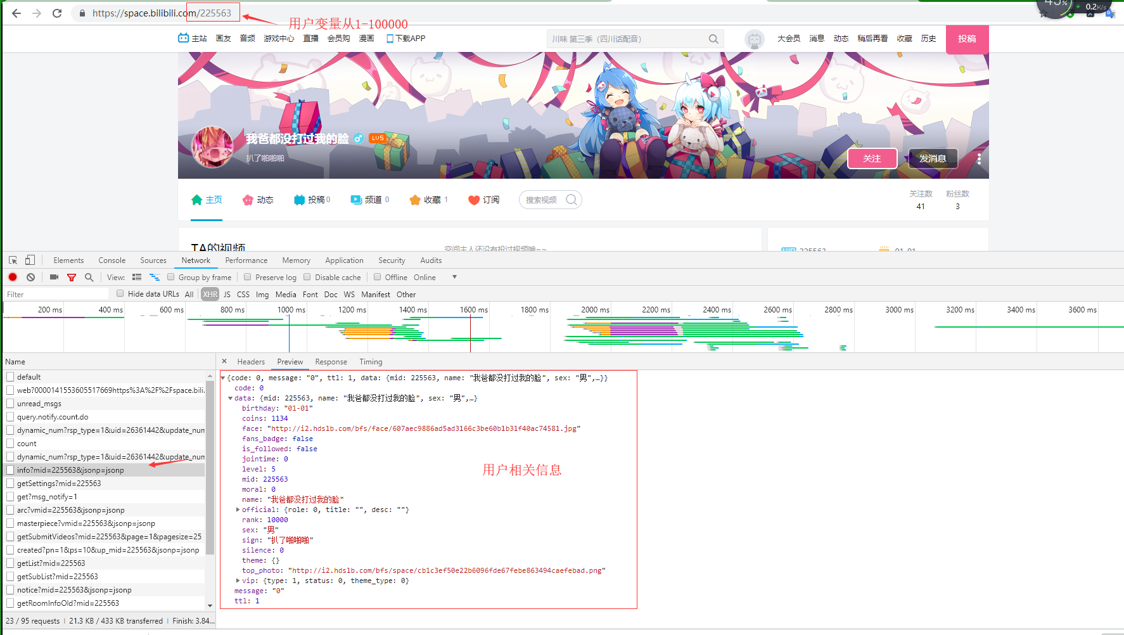
Task: Select the All filter type
Action: coord(189,294)
